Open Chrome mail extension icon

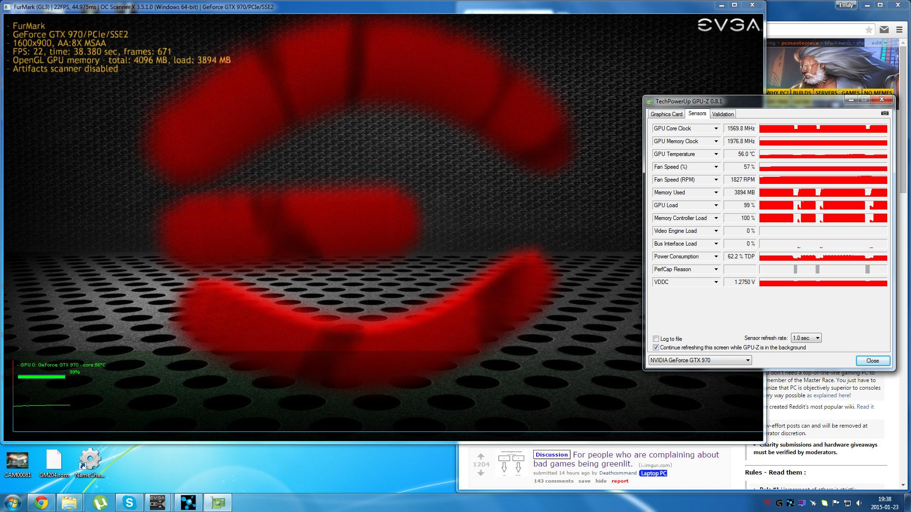(884, 29)
